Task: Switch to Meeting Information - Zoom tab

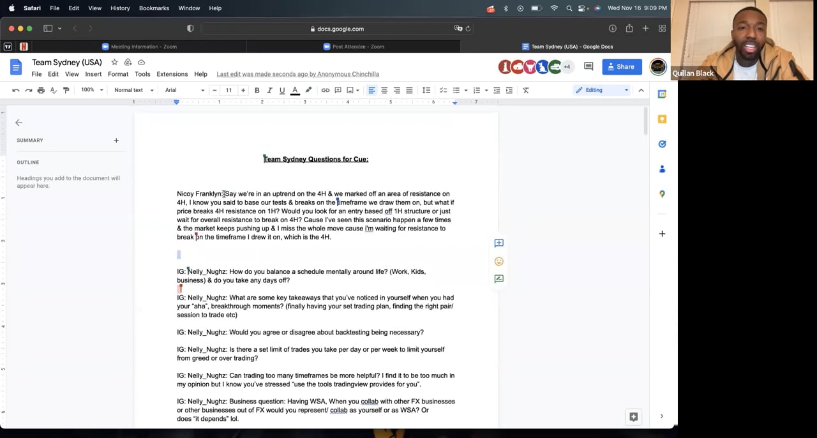Action: tap(139, 47)
